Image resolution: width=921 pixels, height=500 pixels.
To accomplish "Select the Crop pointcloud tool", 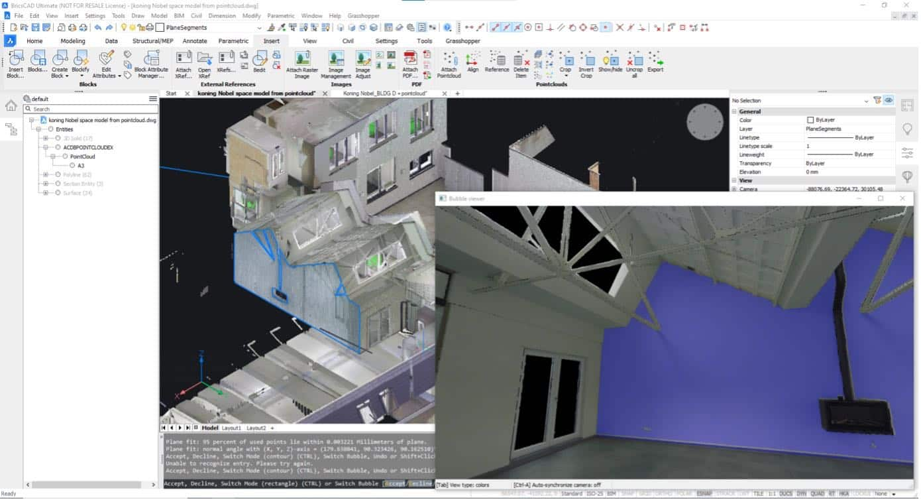I will pos(565,64).
